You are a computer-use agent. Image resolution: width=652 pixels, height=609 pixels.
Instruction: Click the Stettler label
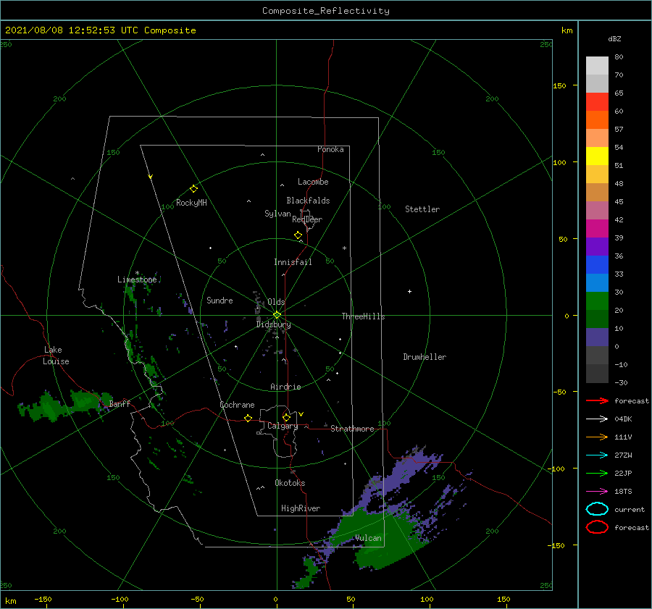(x=422, y=209)
